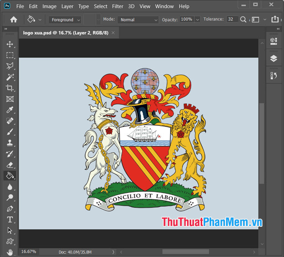Open the Mode Normal blending dropdown
The height and width of the screenshot is (257, 284).
pyautogui.click(x=138, y=20)
